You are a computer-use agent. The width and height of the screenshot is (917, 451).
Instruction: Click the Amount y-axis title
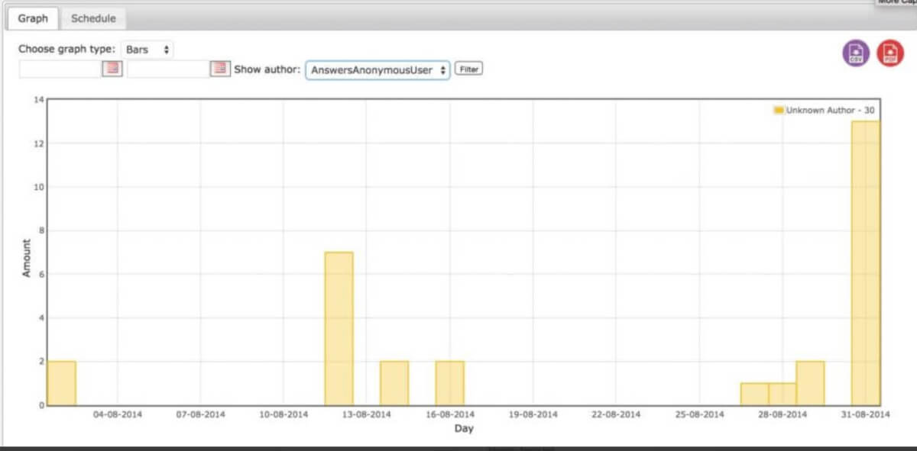[x=27, y=258]
